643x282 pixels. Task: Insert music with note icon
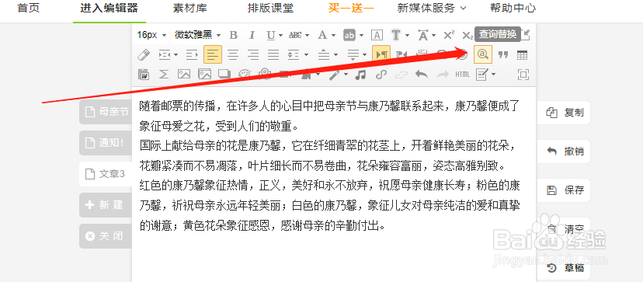pyautogui.click(x=360, y=75)
